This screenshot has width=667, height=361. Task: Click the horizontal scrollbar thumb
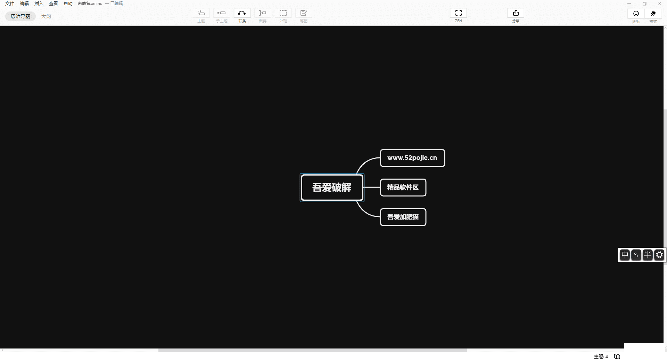(x=312, y=350)
